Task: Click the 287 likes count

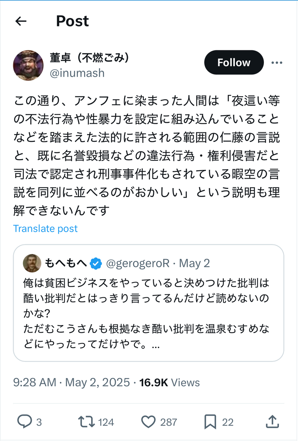Action: [x=169, y=422]
